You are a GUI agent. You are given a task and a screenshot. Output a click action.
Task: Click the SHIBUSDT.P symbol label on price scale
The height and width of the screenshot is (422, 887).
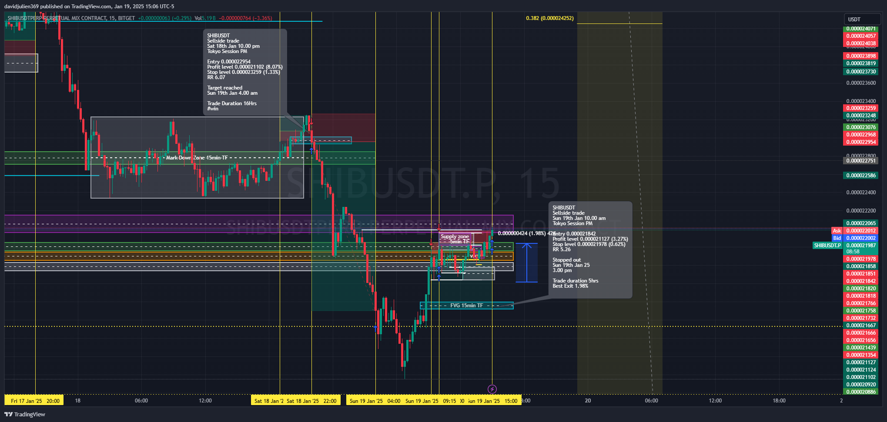coord(827,246)
